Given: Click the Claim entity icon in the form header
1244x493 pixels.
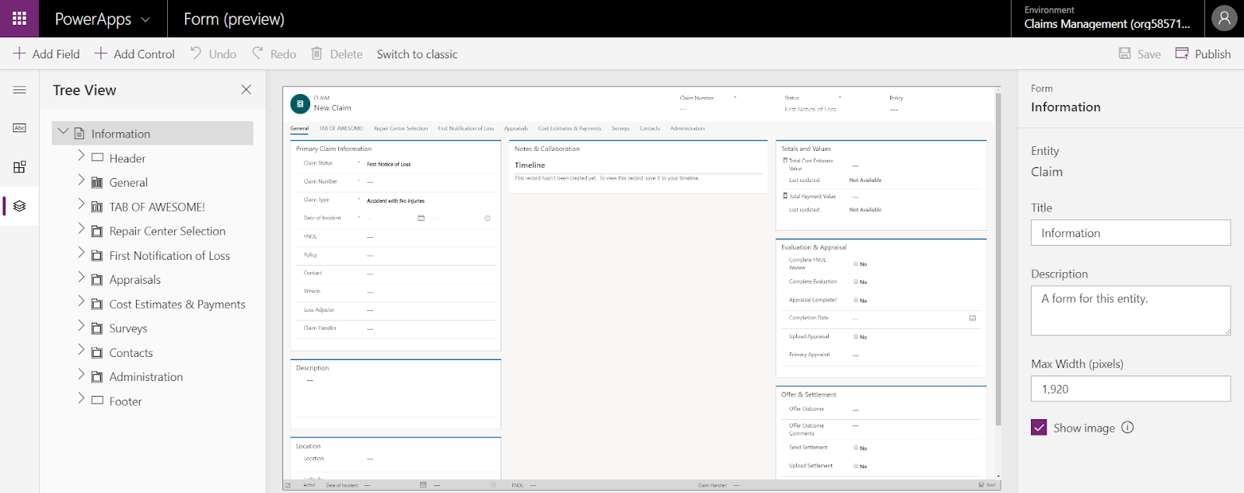Looking at the screenshot, I should click(x=300, y=104).
